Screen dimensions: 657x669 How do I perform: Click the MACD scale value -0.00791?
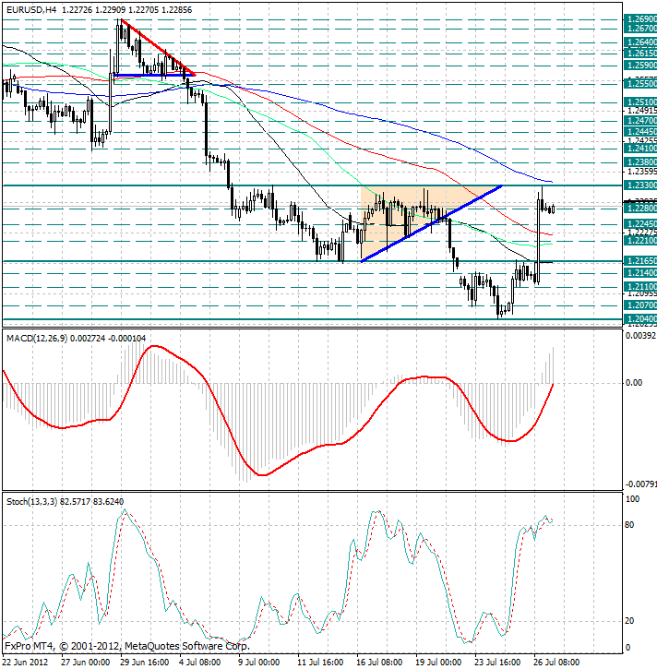(x=640, y=484)
